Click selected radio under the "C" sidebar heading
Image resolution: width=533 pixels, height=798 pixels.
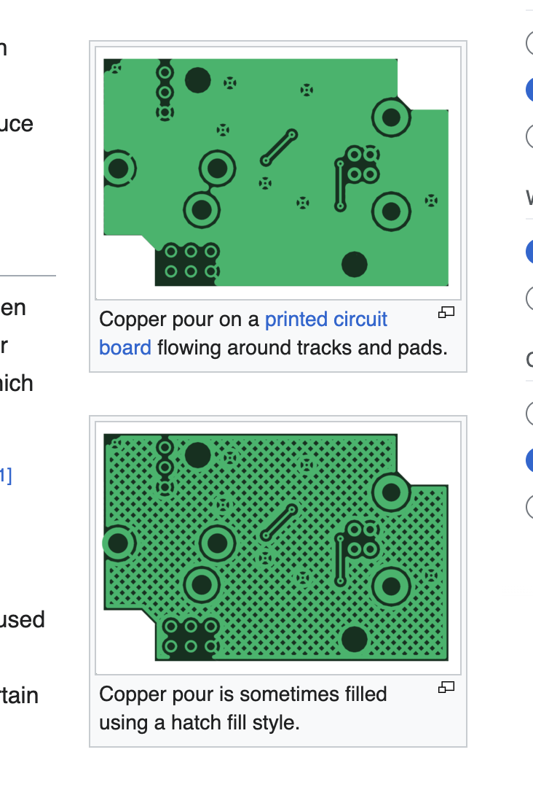529,460
